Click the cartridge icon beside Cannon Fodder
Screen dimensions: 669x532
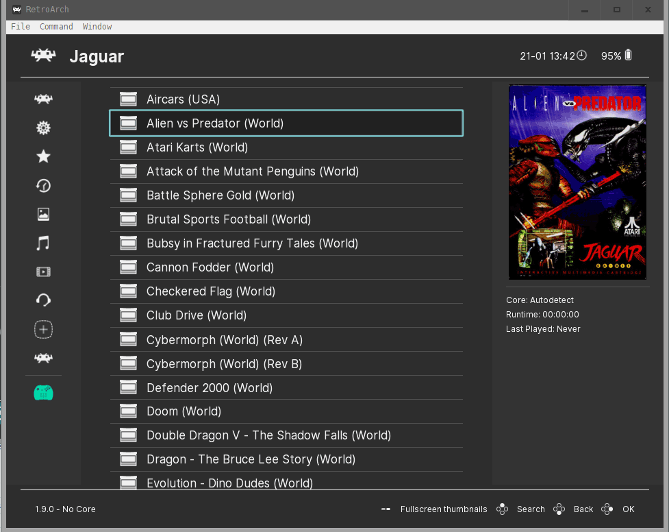tap(128, 267)
